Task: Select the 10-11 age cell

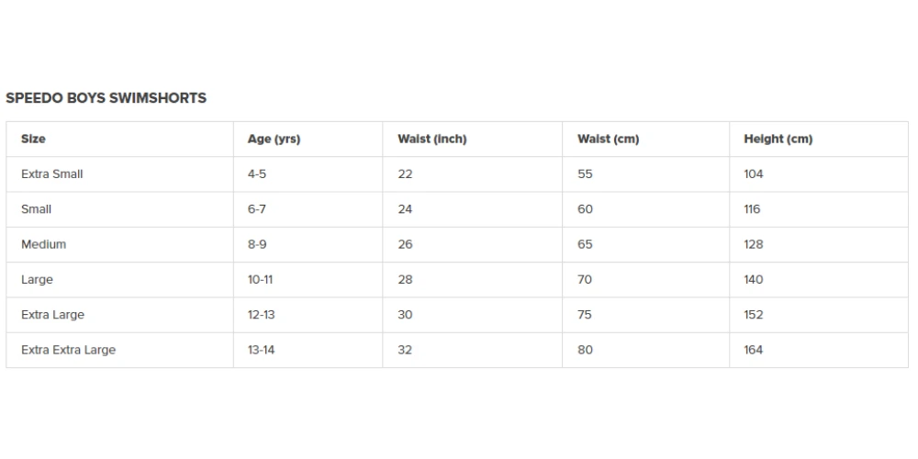Action: (x=261, y=280)
